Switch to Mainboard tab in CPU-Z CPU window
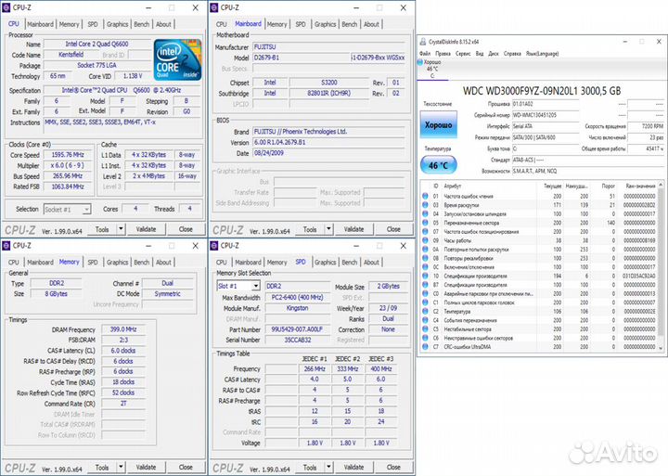This screenshot has width=668, height=476. coord(41,24)
